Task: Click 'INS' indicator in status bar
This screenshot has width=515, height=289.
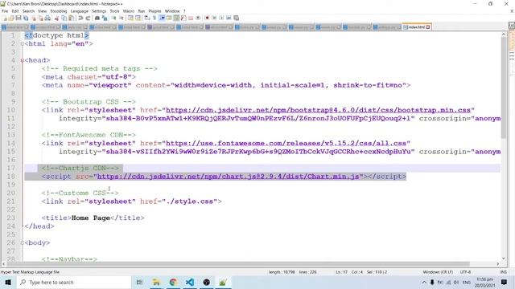Action: (x=503, y=272)
